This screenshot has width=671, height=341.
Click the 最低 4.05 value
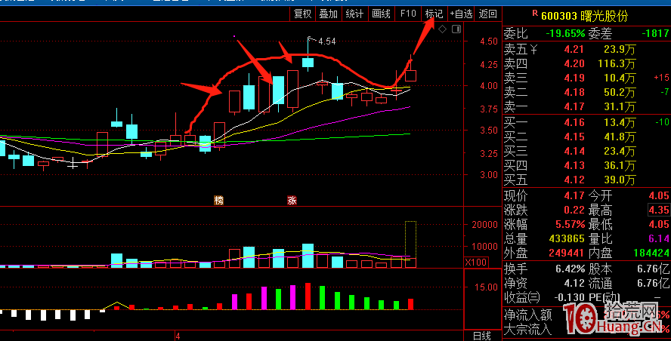coord(659,224)
